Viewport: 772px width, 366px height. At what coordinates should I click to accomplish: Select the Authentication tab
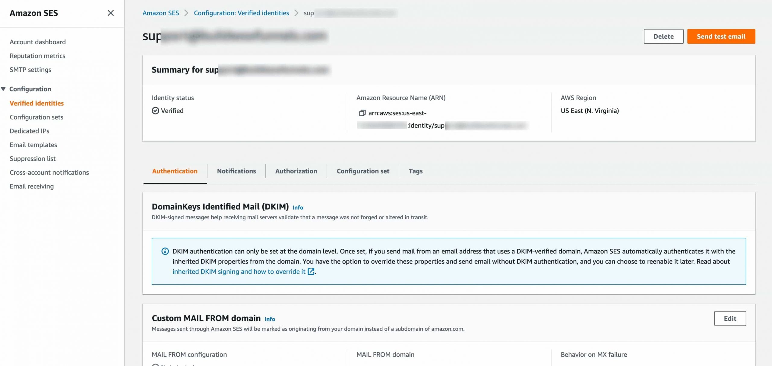[x=175, y=171]
